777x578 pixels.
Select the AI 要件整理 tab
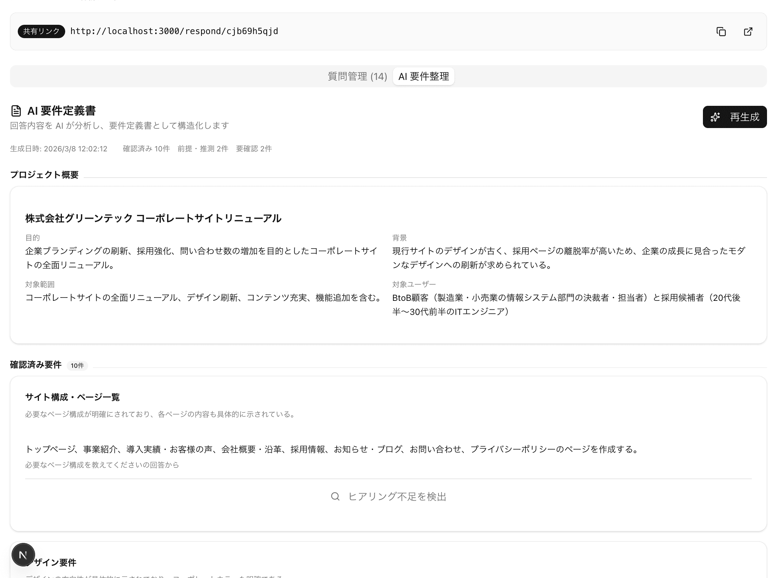point(423,76)
